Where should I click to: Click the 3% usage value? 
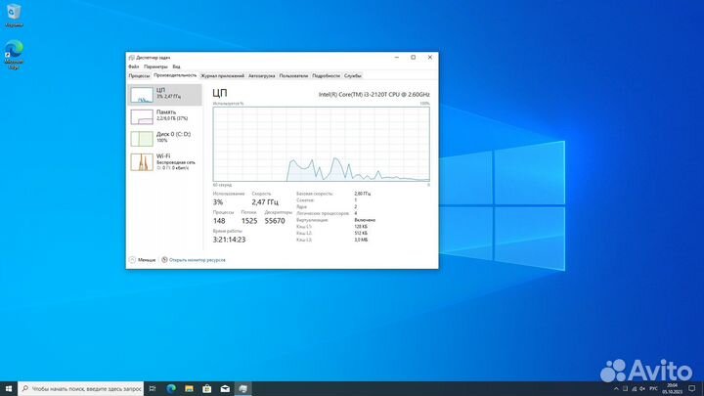click(x=218, y=202)
